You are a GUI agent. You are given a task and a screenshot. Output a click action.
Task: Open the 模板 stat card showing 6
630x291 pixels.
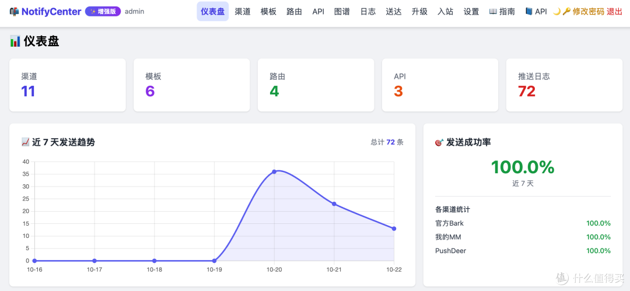(x=192, y=85)
